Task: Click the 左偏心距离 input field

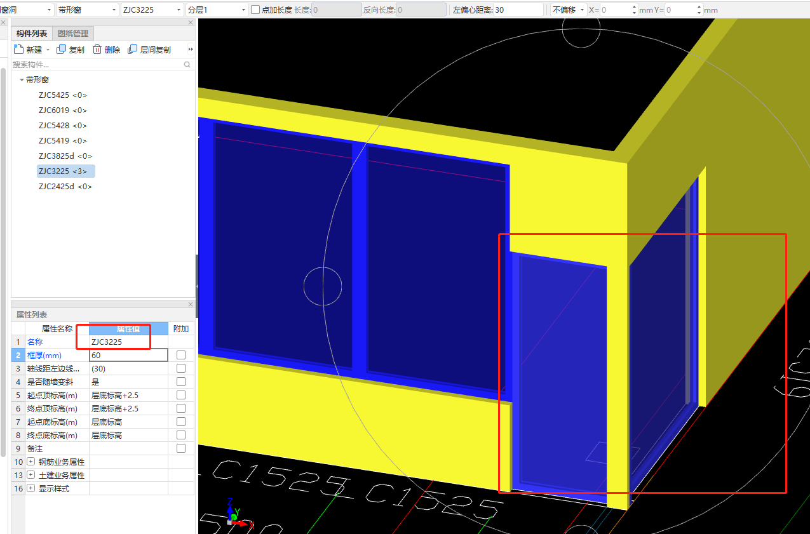Action: point(518,10)
